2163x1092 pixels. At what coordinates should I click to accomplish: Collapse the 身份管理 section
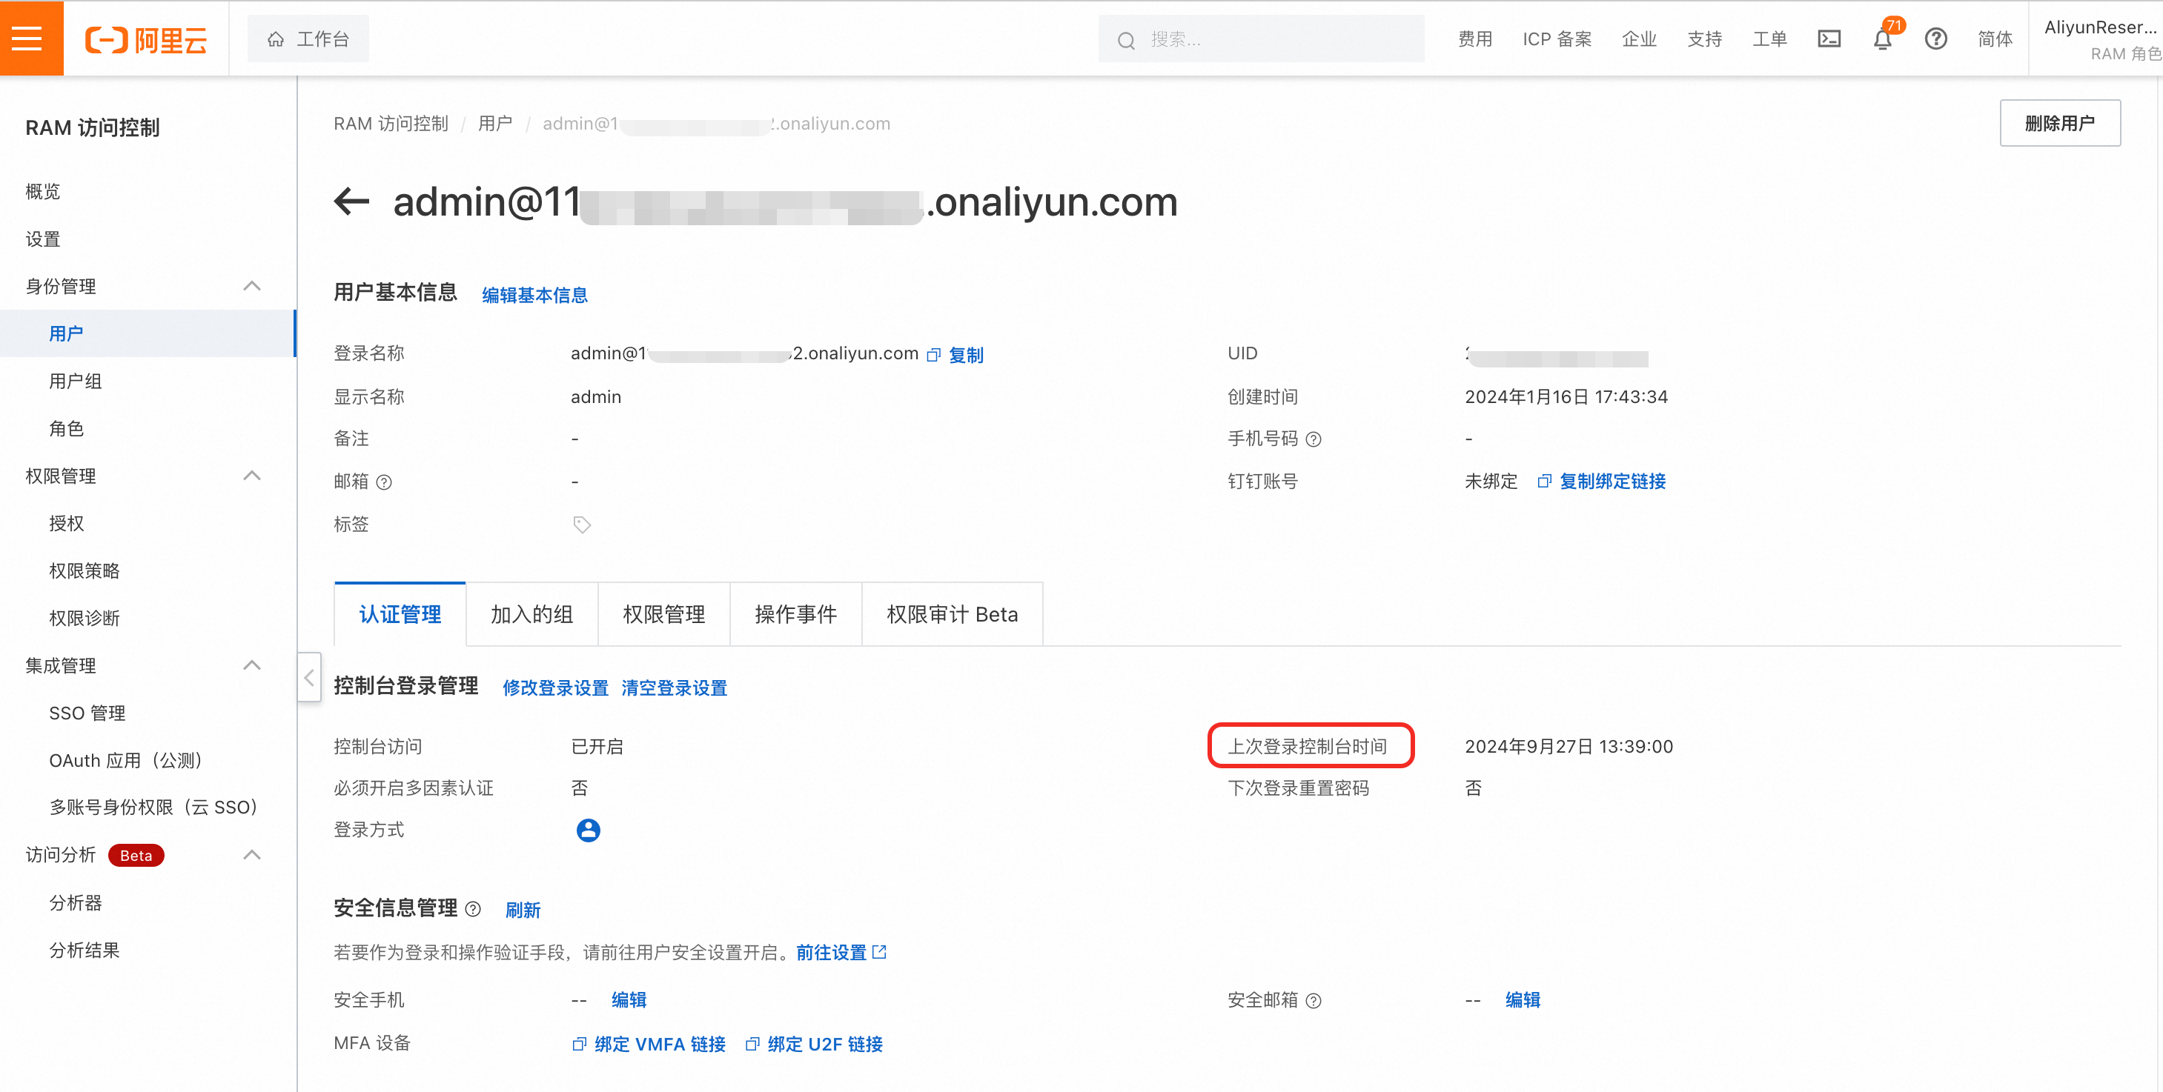pos(252,286)
